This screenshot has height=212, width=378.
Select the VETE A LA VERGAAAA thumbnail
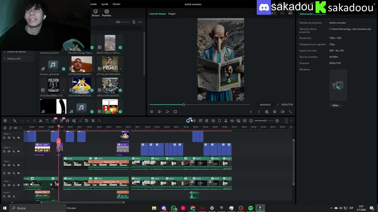(82, 85)
